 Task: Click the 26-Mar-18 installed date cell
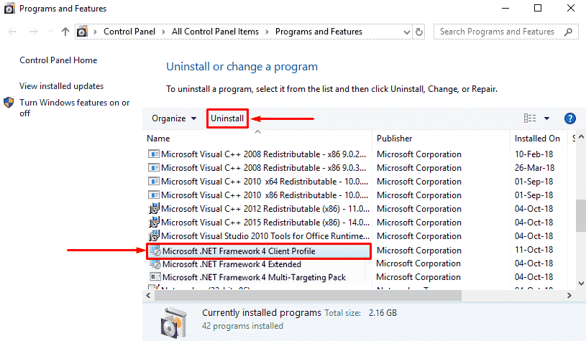click(534, 168)
